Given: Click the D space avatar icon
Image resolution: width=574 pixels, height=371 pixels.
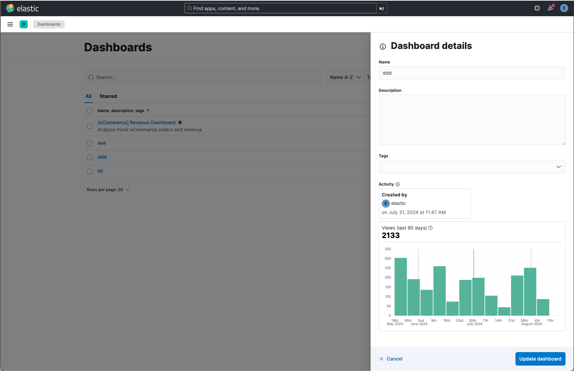Looking at the screenshot, I should pos(24,24).
